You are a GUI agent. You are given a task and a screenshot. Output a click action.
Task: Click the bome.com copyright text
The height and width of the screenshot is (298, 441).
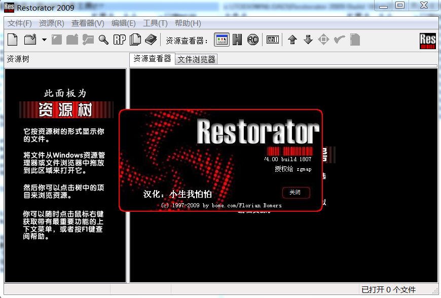[x=222, y=205]
